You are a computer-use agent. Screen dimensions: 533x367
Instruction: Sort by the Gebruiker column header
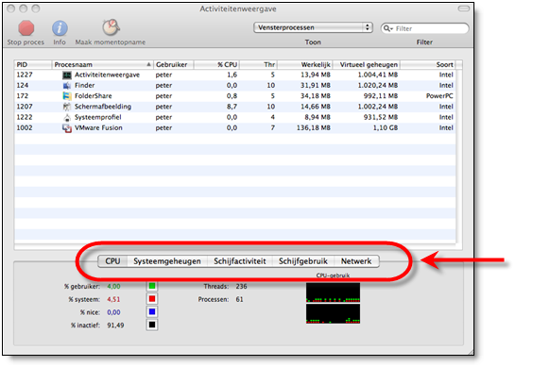coord(173,64)
